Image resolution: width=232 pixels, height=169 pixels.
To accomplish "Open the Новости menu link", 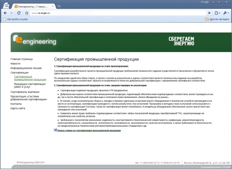I will click(15, 64).
